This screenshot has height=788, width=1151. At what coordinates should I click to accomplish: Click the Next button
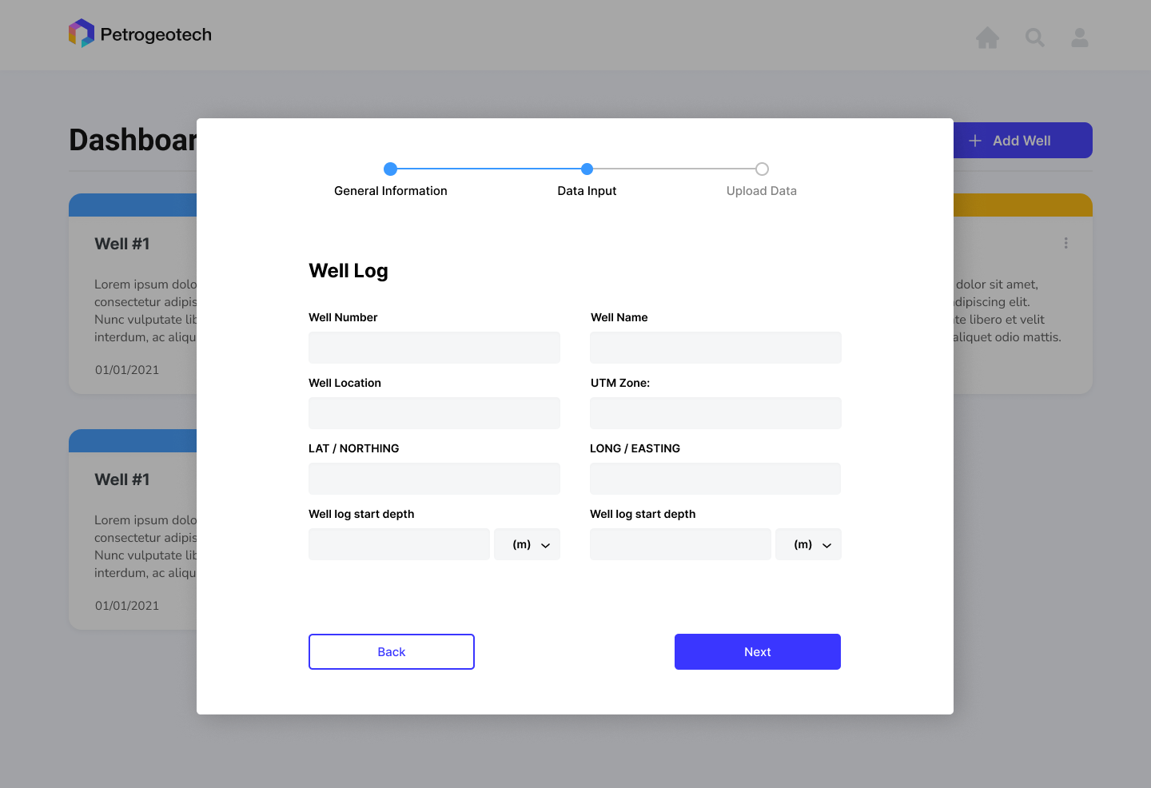(758, 652)
